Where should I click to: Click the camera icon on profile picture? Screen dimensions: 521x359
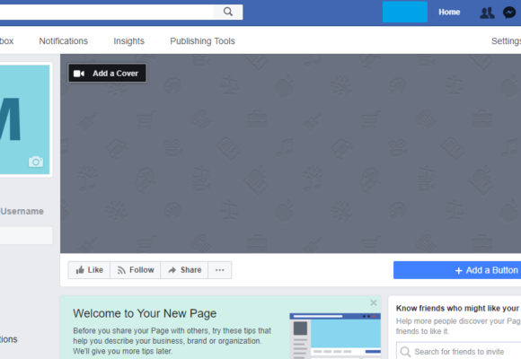pyautogui.click(x=36, y=162)
